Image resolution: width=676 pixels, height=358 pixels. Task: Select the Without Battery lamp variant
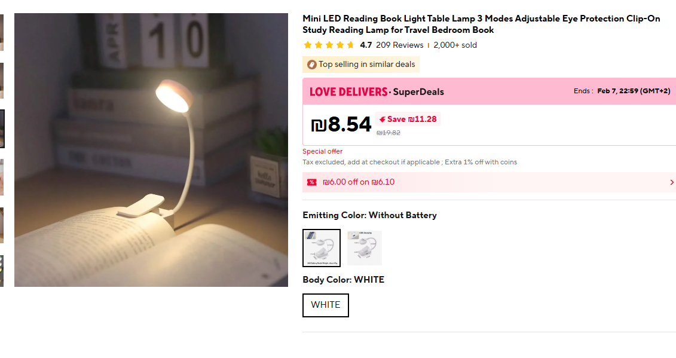tap(322, 248)
